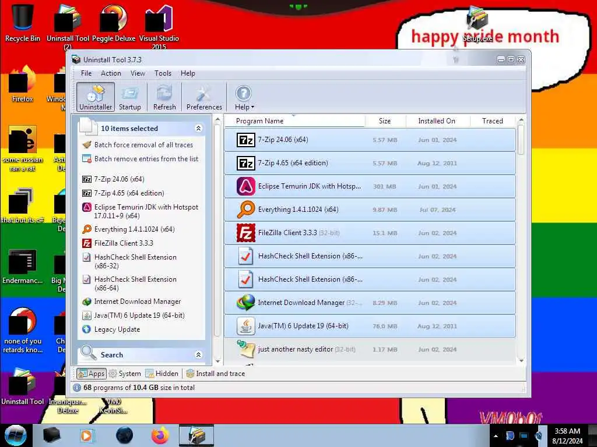Click the sidebar scroll-up arrow
This screenshot has width=597, height=447.
[x=217, y=120]
